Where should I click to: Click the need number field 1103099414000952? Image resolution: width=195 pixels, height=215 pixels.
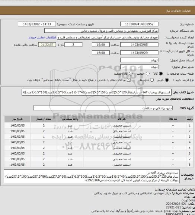point(139,24)
